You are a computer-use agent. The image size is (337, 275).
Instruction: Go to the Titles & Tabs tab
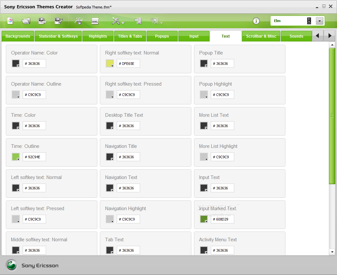coord(130,36)
